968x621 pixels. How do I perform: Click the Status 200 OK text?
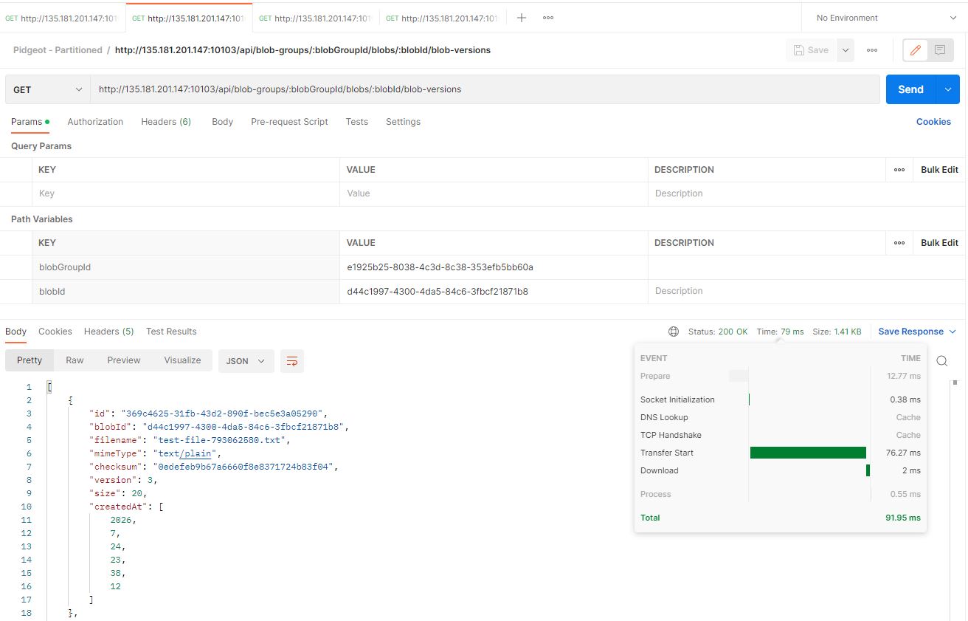point(718,332)
